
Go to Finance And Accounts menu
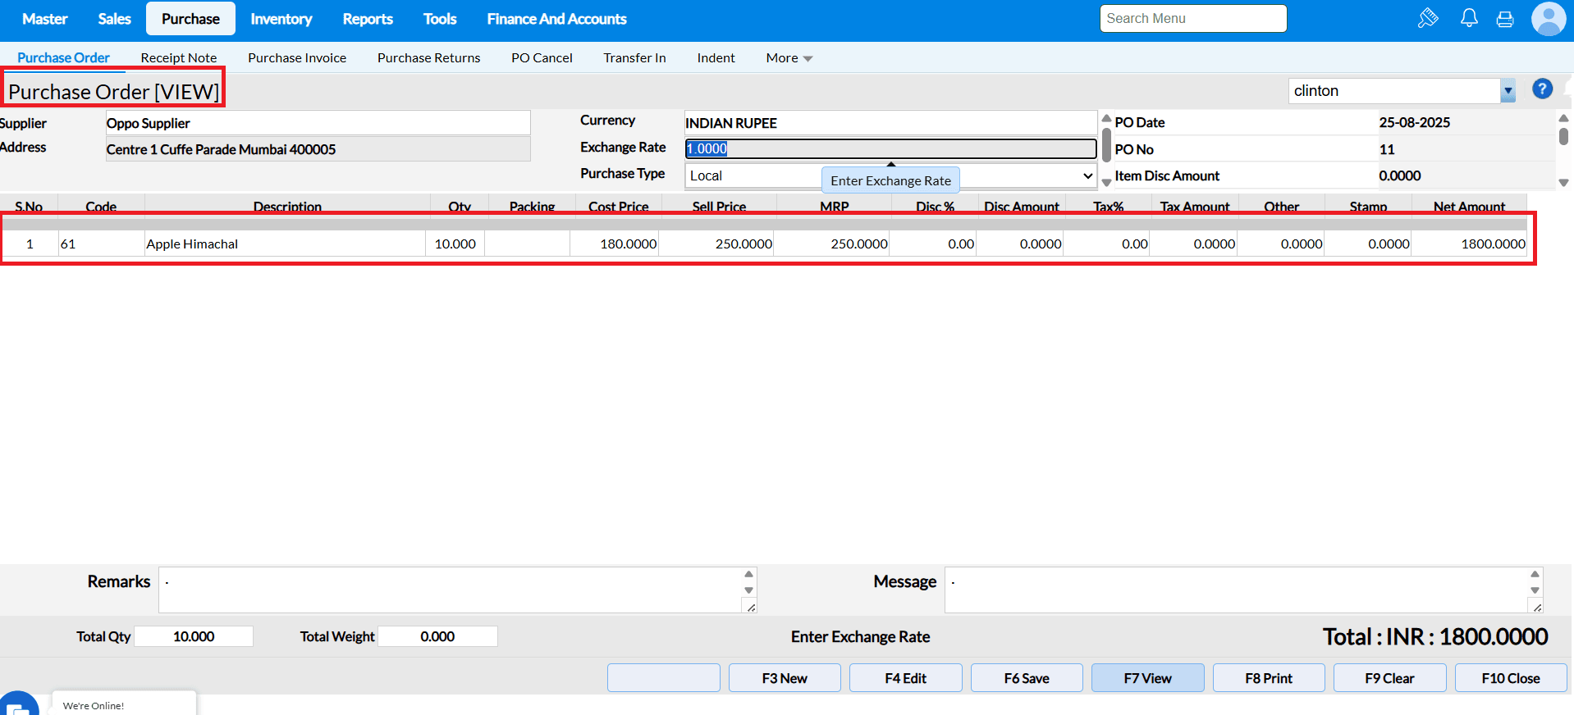pyautogui.click(x=556, y=19)
